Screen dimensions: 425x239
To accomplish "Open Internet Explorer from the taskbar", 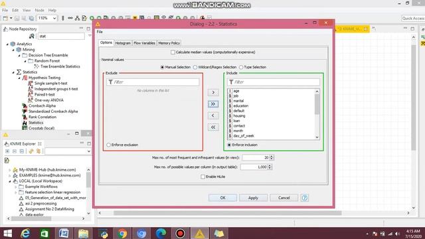I will coord(25,233).
